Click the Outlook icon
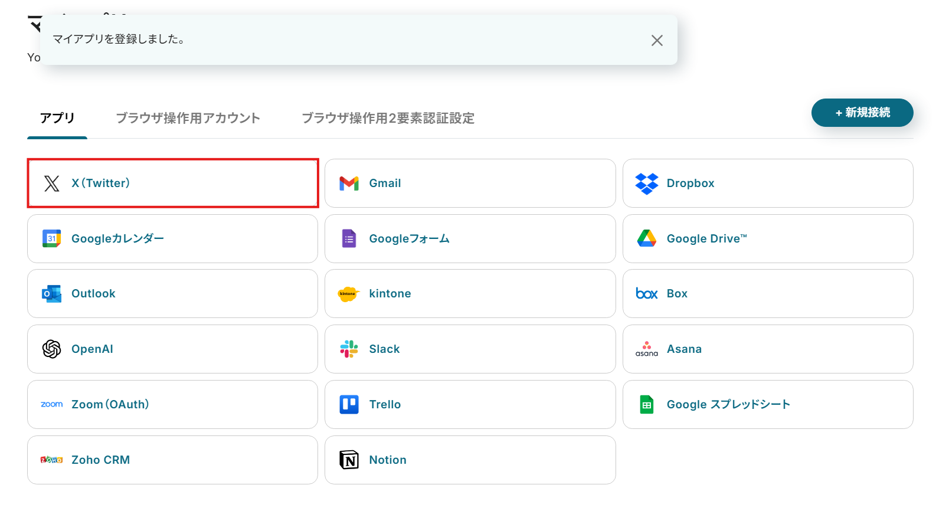The height and width of the screenshot is (521, 936). 52,293
